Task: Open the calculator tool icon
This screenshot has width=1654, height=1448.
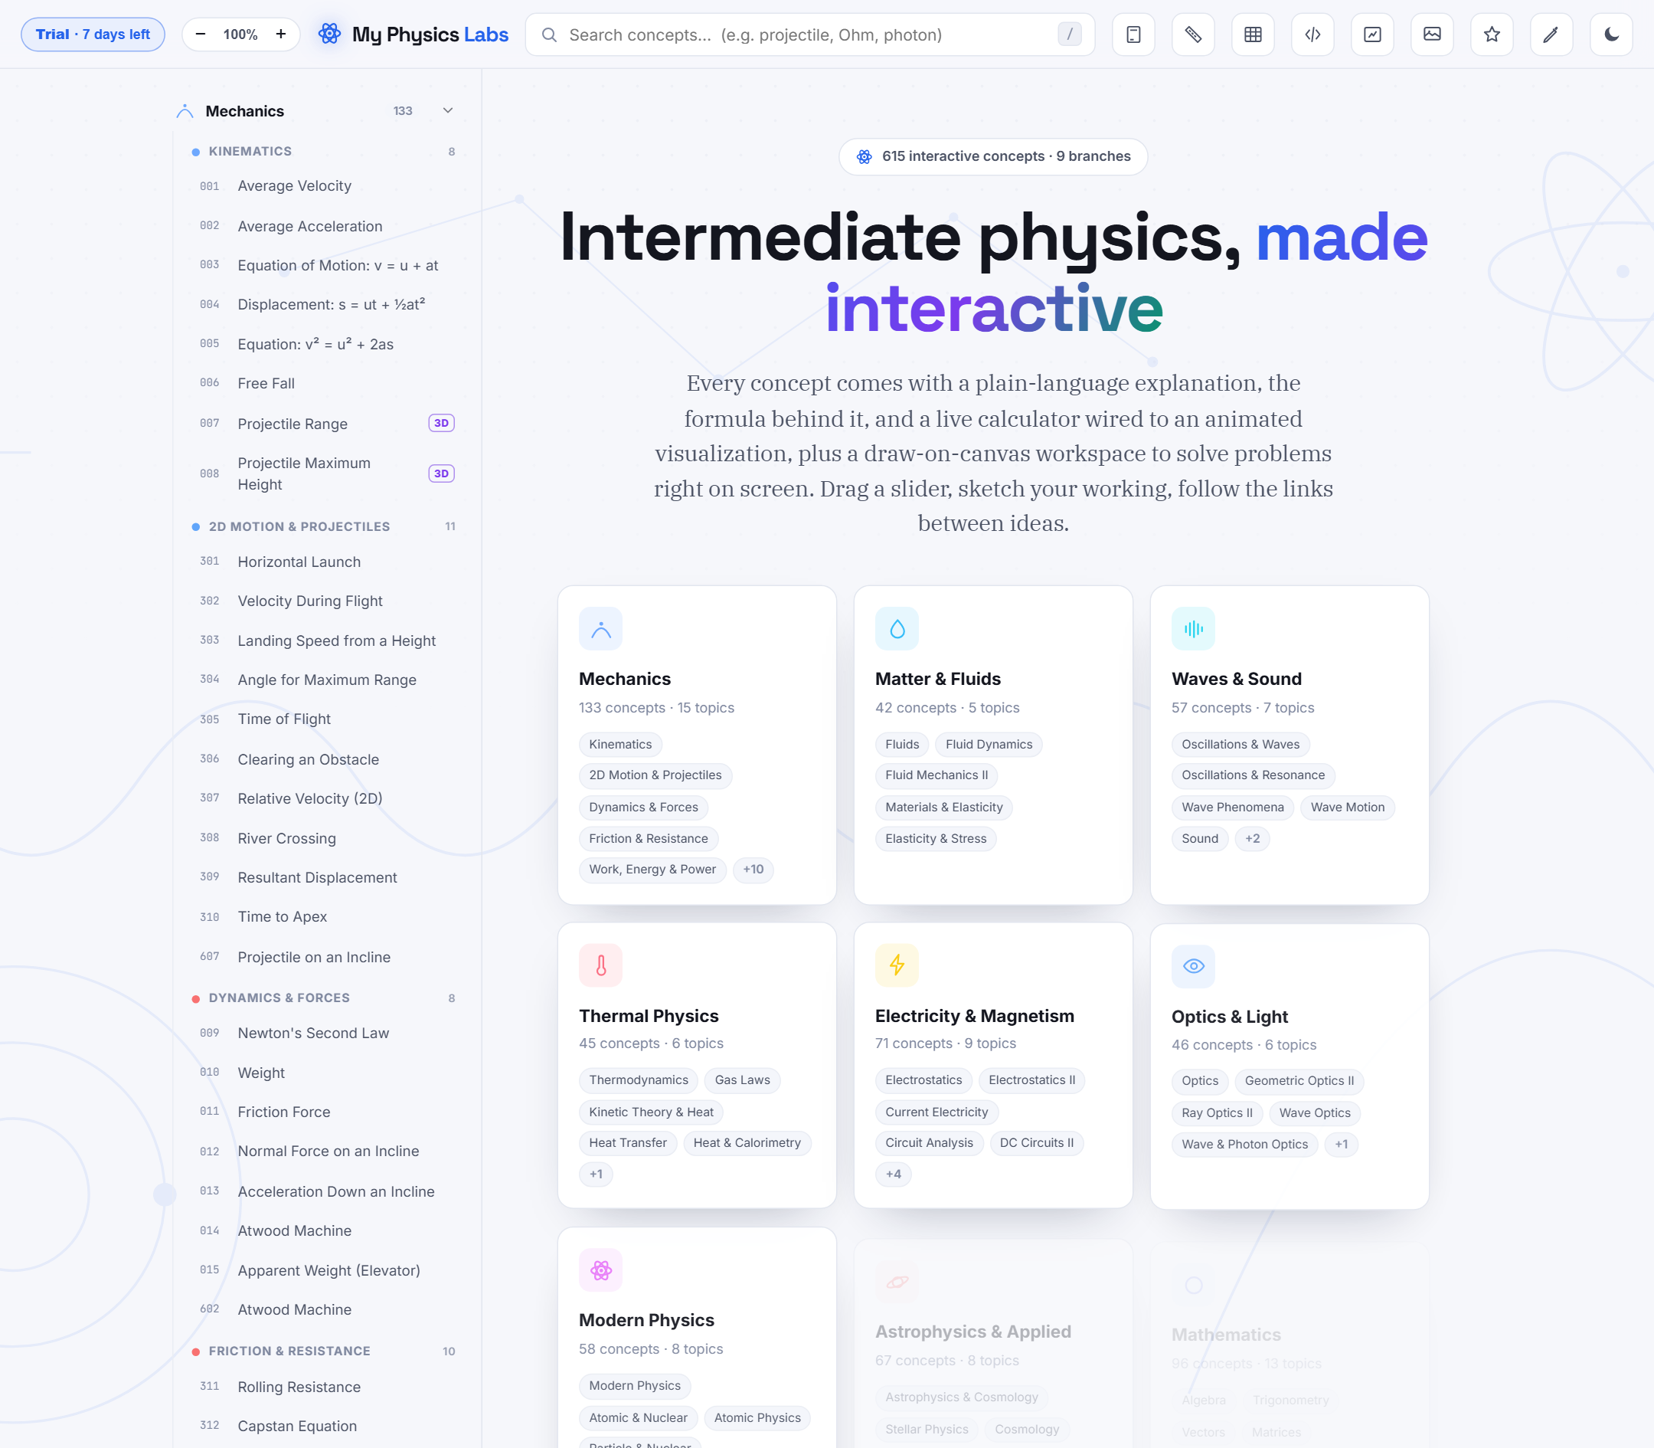Action: [1133, 34]
